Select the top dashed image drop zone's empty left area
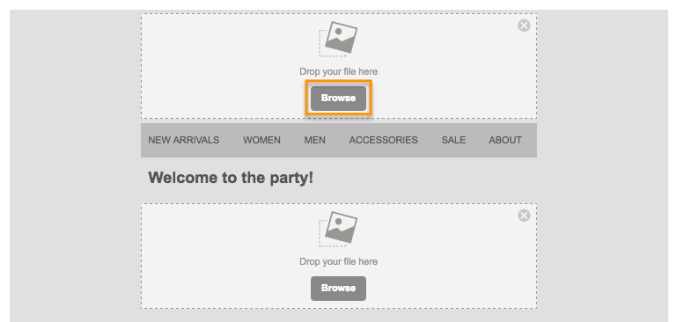 (216, 65)
